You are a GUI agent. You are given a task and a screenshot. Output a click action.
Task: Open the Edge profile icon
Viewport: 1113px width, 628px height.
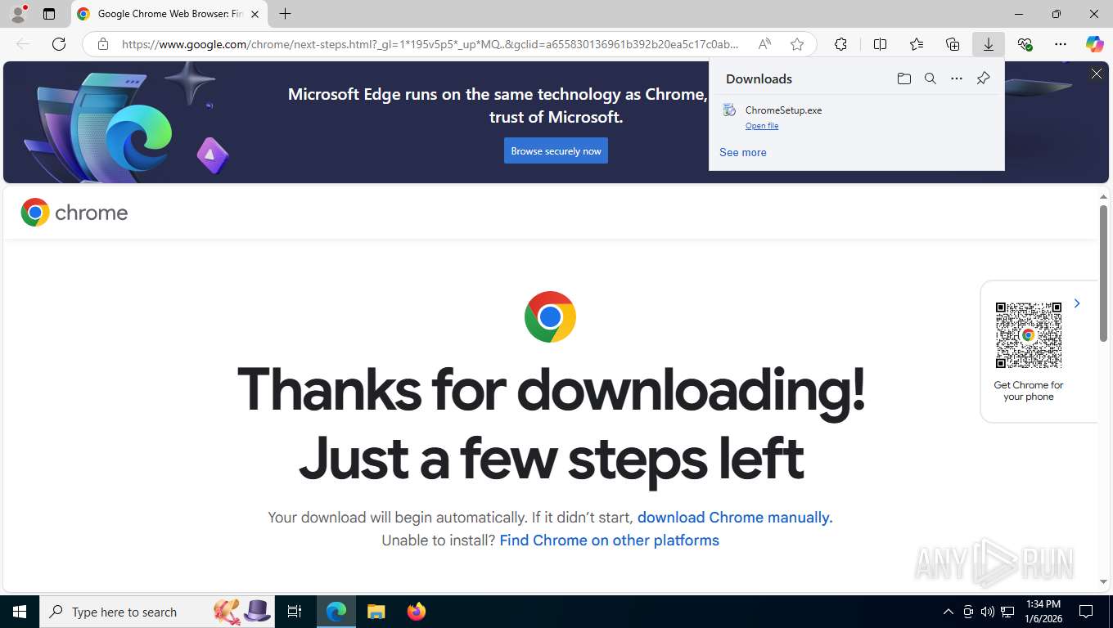click(x=18, y=14)
